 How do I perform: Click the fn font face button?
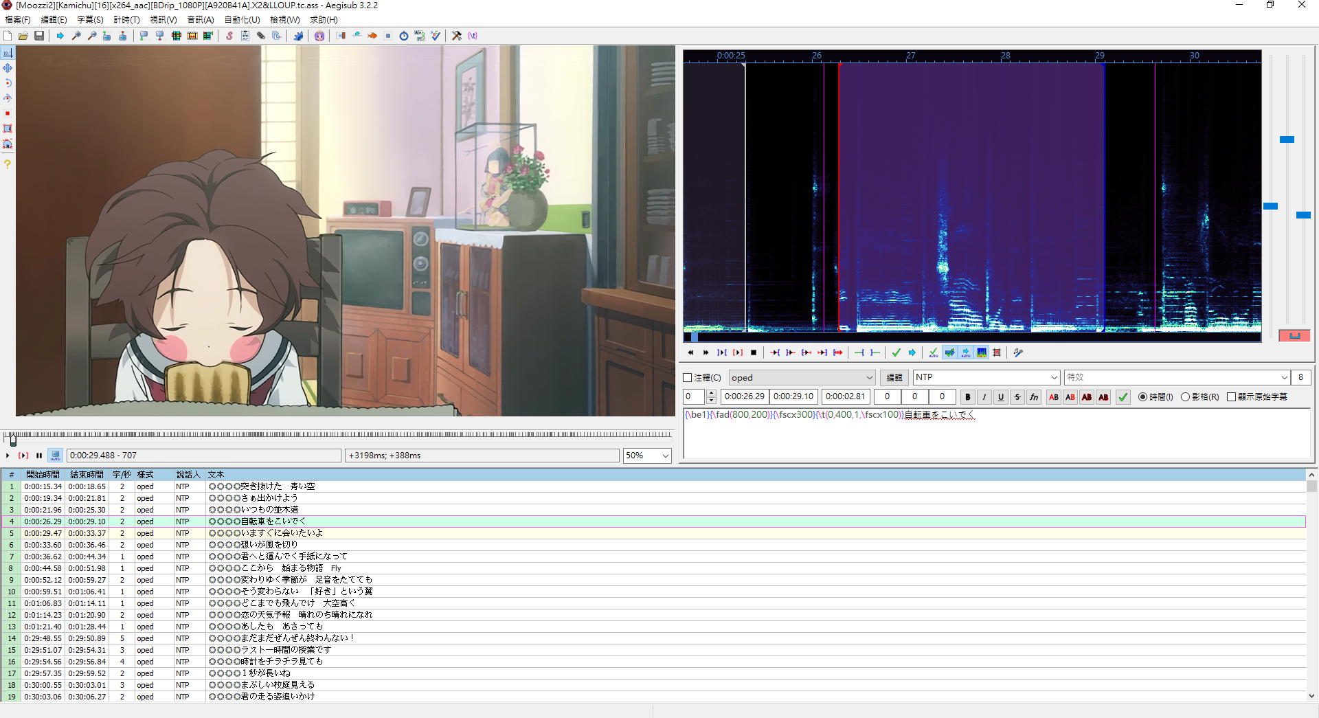click(1034, 397)
